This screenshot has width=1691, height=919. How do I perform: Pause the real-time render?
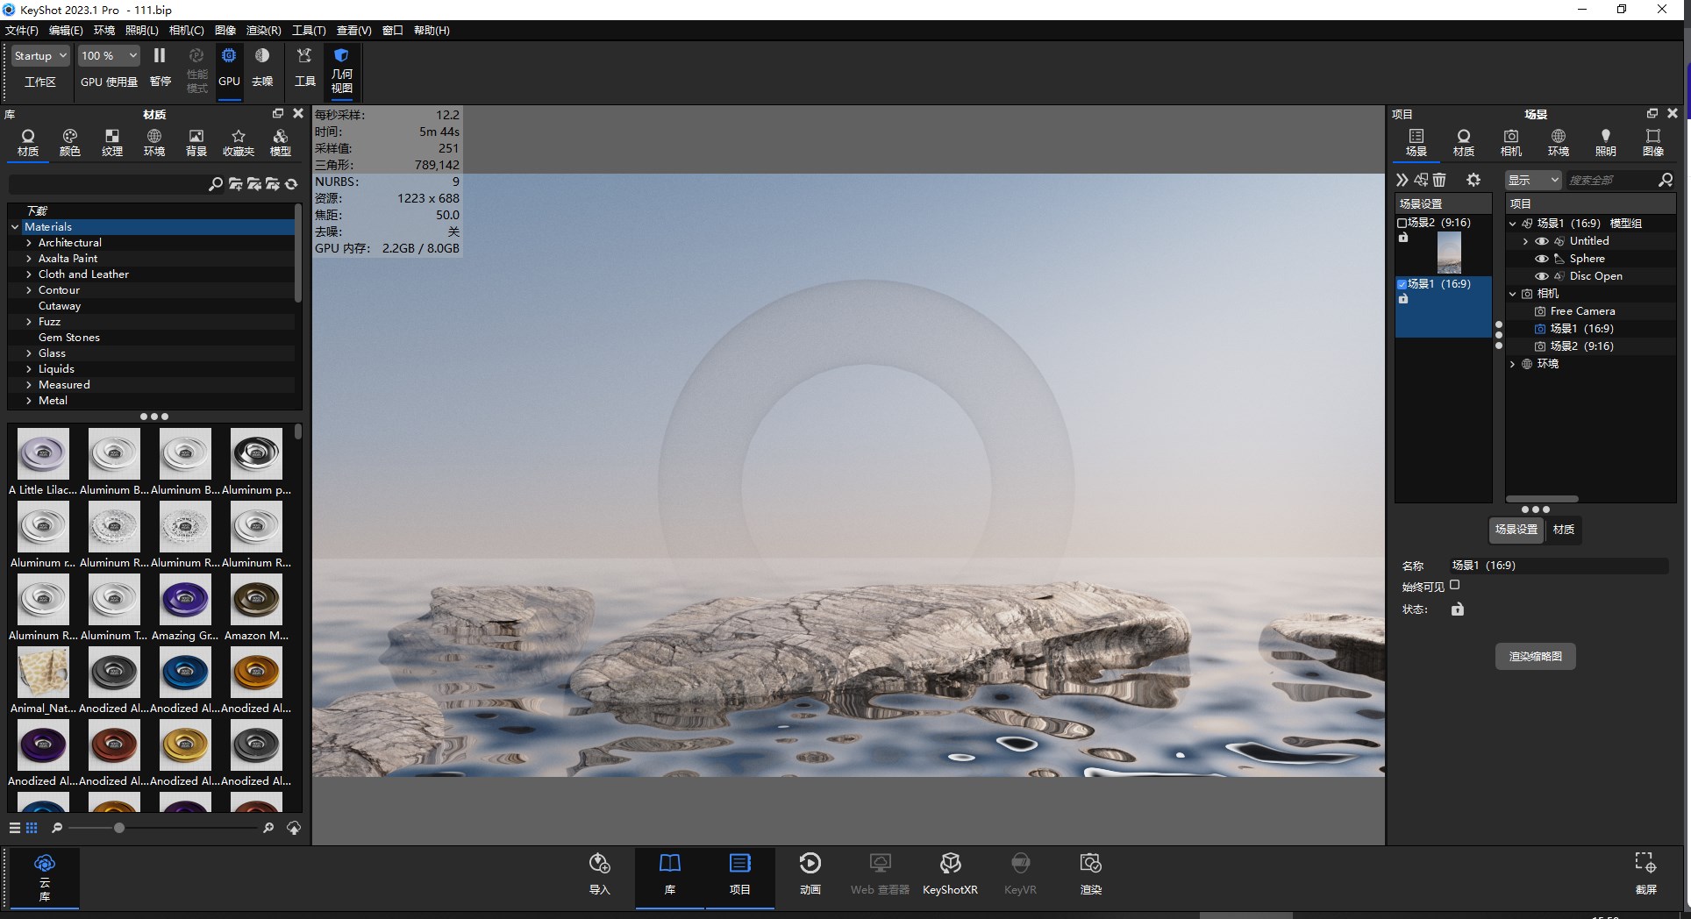pyautogui.click(x=160, y=67)
